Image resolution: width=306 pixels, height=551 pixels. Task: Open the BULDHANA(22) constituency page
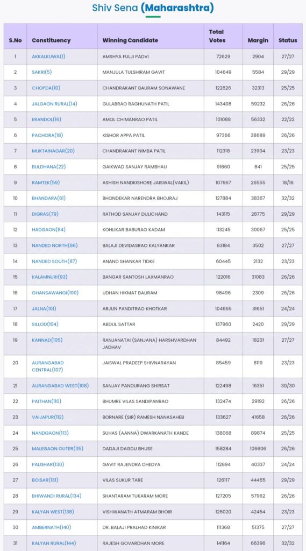(x=49, y=167)
